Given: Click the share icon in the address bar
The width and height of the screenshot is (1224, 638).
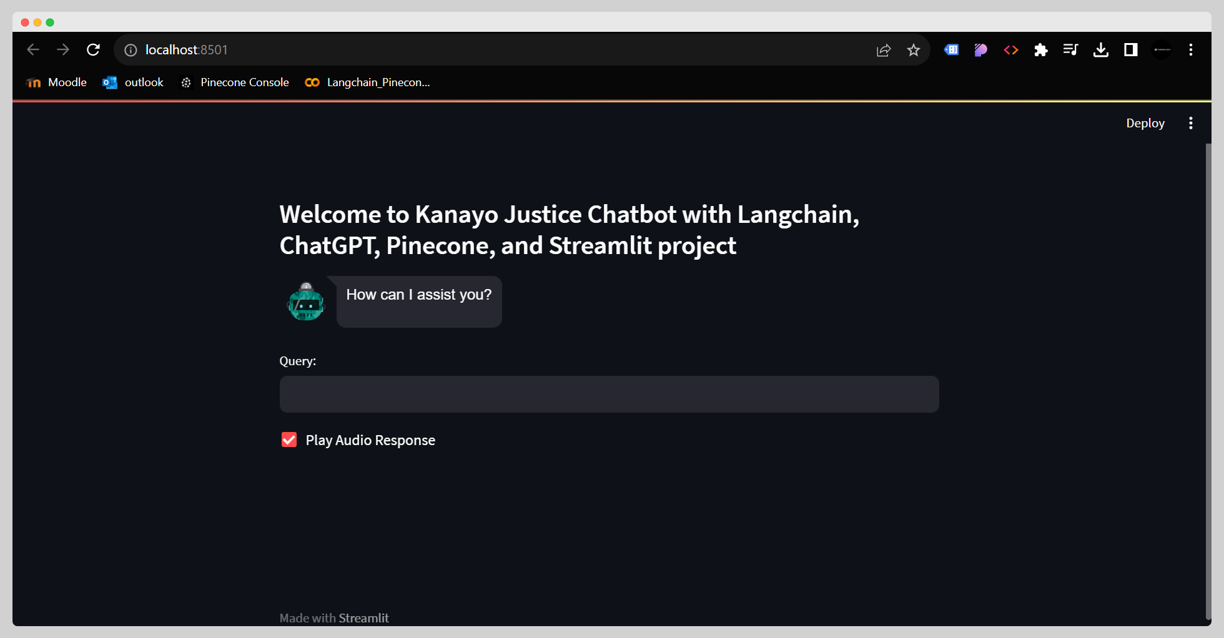Looking at the screenshot, I should (883, 50).
